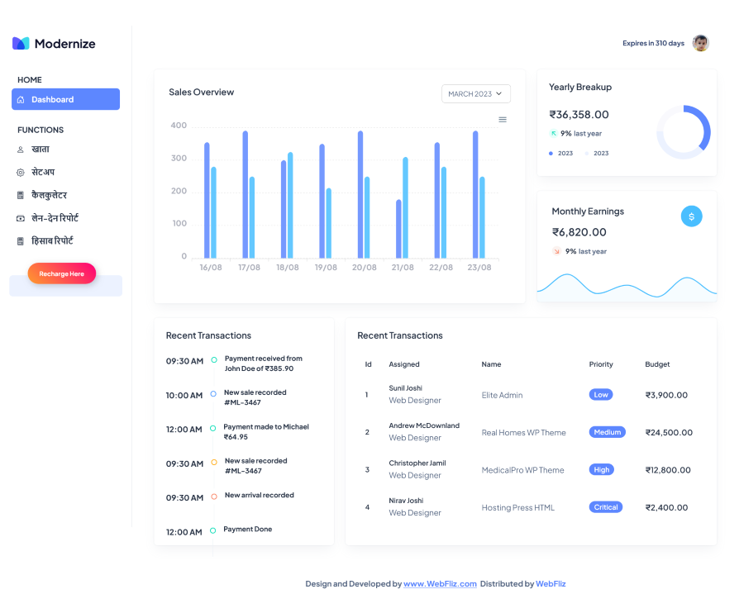
Task: Open the user profile avatar
Action: click(700, 43)
